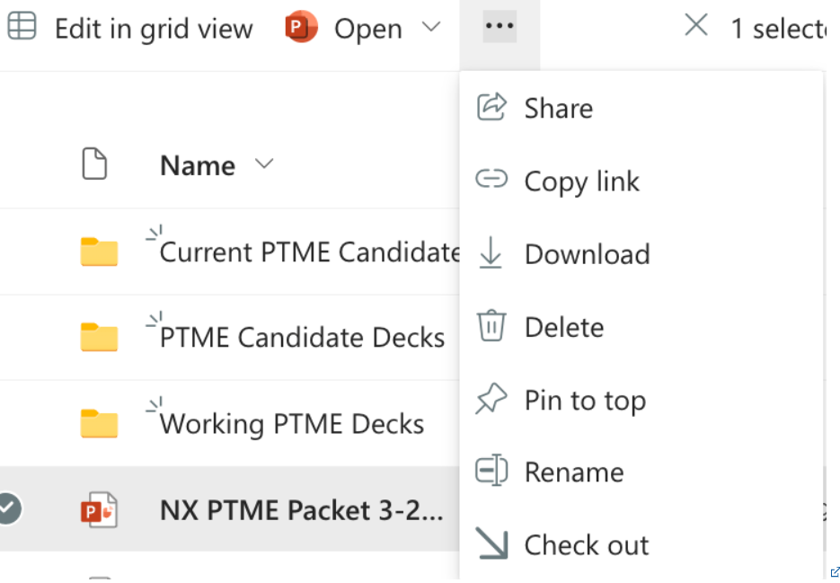Toggle the three-dot more actions menu
The image size is (840, 583).
coord(500,26)
